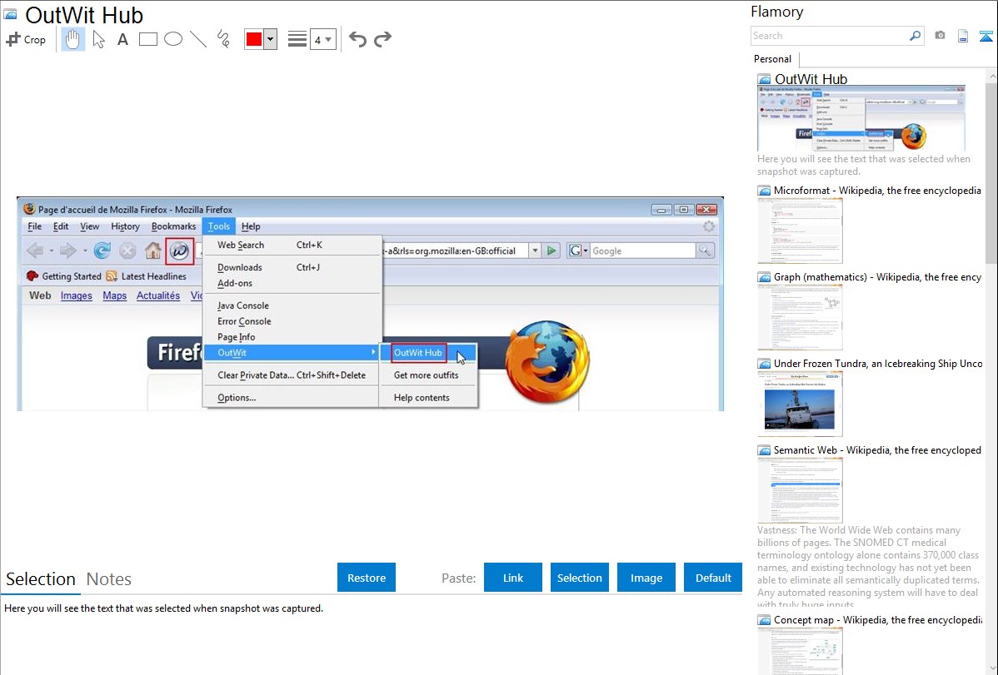The image size is (998, 675).
Task: Click Java Console in the Tools menu
Action: point(243,305)
